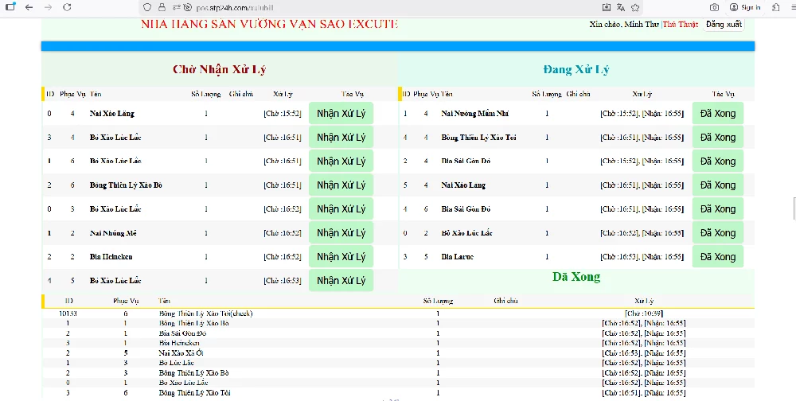Log out with Đăng xuất button
This screenshot has height=401, width=796.
[x=724, y=25]
